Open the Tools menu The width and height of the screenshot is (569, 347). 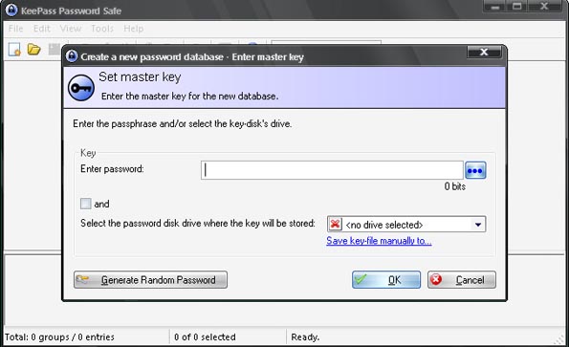(102, 29)
